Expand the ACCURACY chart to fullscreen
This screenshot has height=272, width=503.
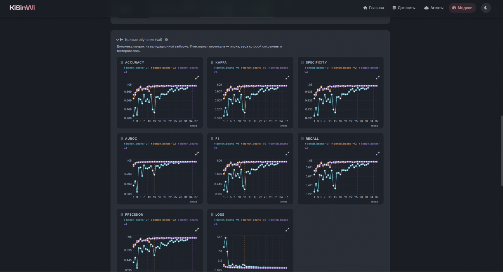[197, 78]
